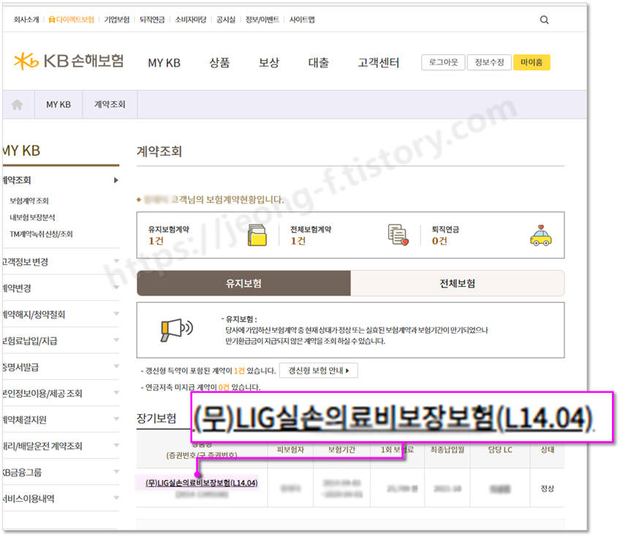
Task: Expand the 계약변경 sidebar section
Action: point(61,288)
